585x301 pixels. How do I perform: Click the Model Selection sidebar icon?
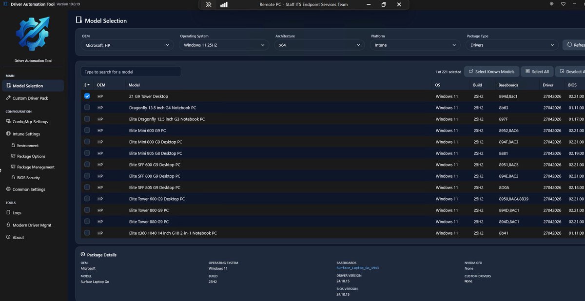tap(8, 86)
